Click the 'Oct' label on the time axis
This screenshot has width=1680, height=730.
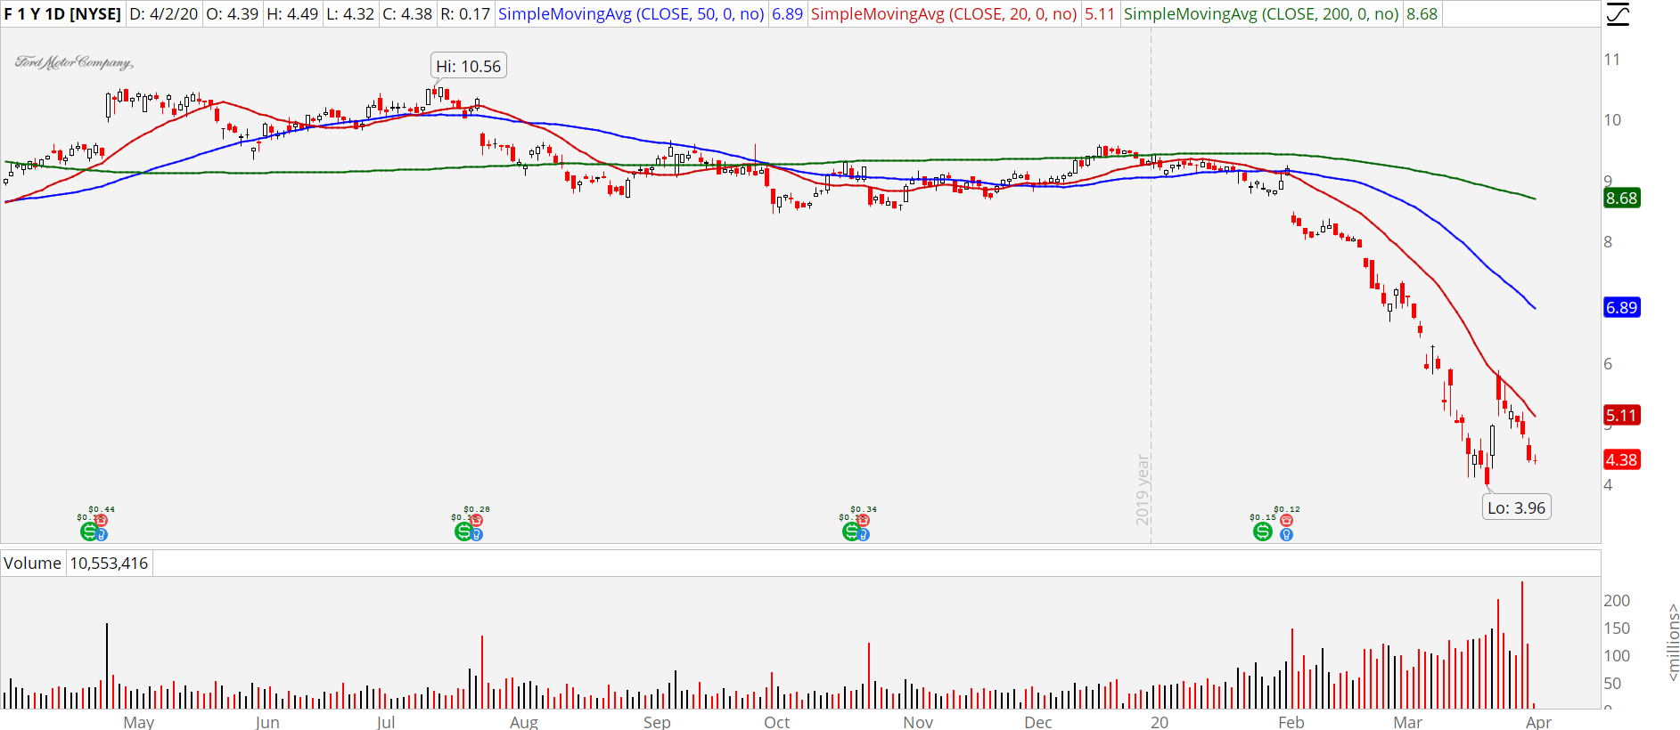point(777,722)
